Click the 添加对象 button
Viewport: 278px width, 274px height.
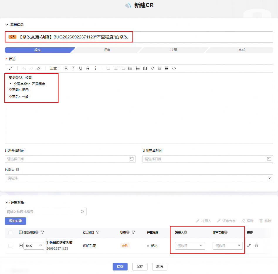tap(16, 221)
